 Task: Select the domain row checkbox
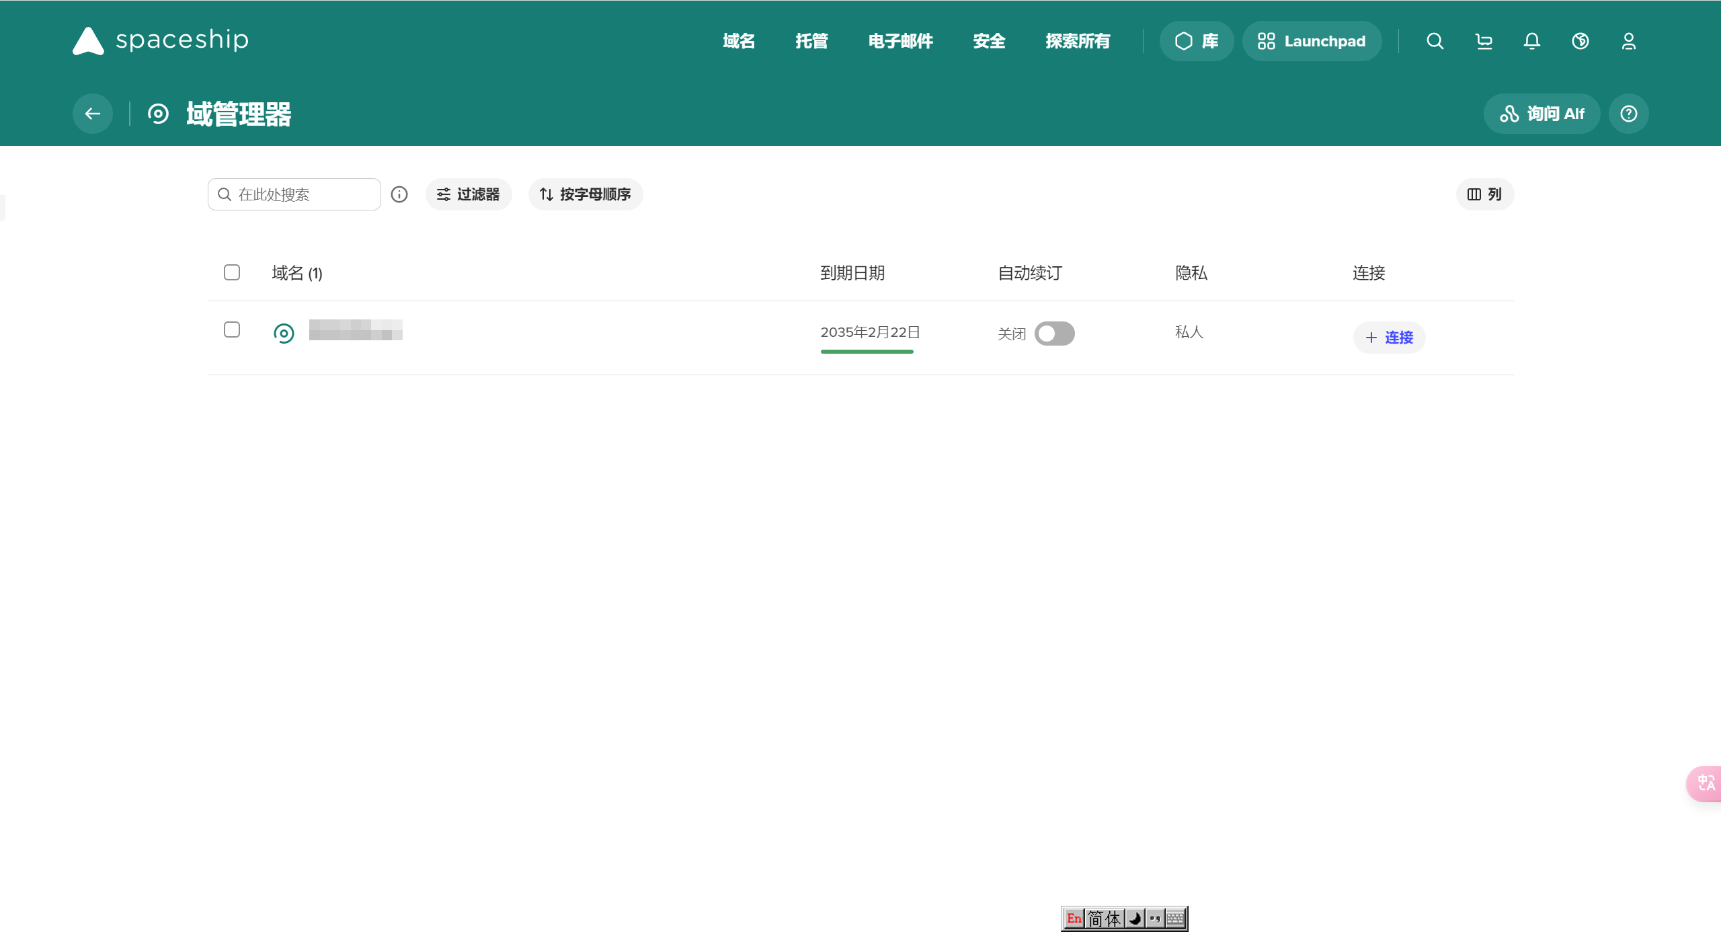(x=232, y=329)
